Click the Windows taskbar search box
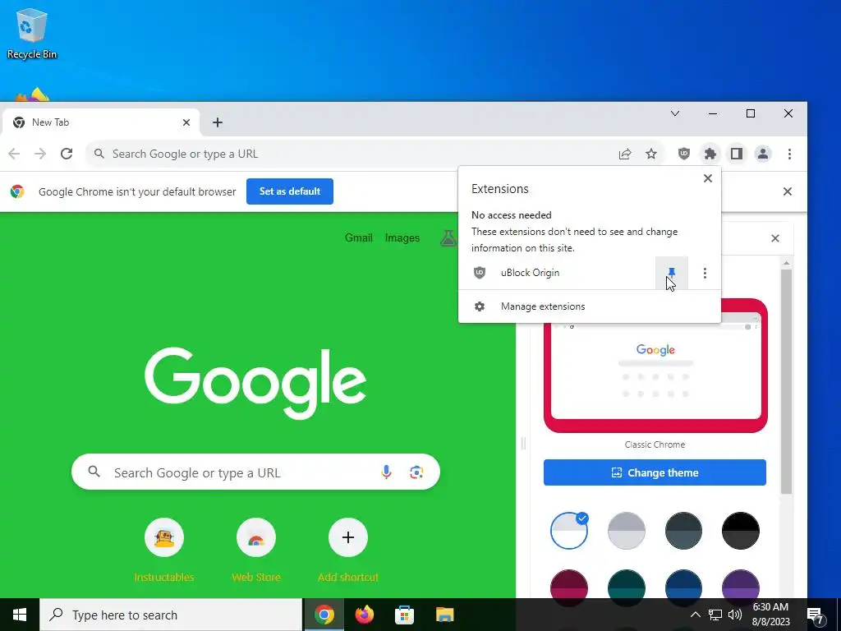 pos(171,615)
